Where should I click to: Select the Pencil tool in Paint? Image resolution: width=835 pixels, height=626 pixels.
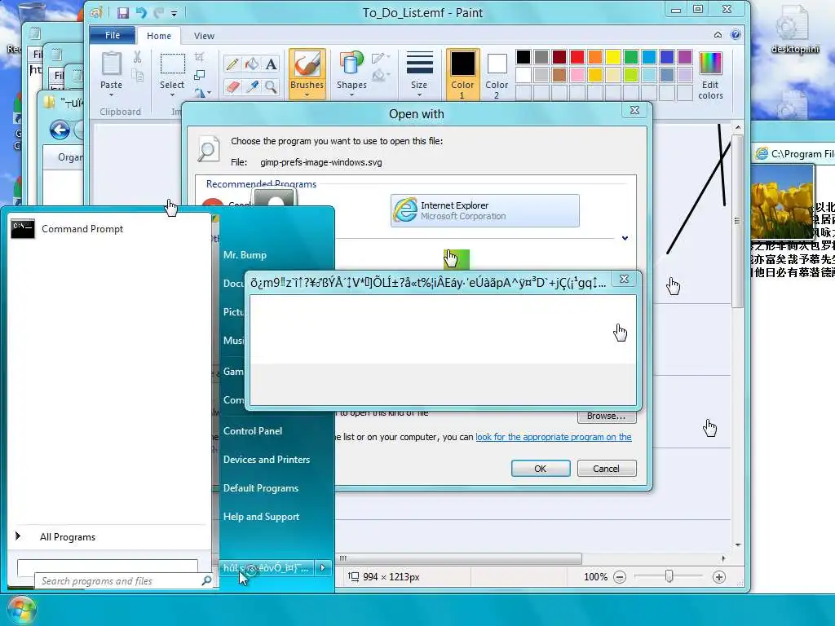pyautogui.click(x=232, y=64)
